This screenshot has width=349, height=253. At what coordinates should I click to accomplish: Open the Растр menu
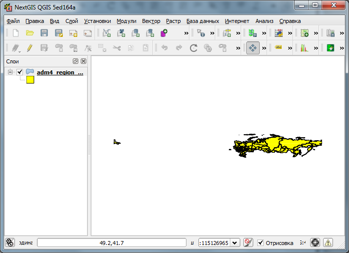(173, 21)
